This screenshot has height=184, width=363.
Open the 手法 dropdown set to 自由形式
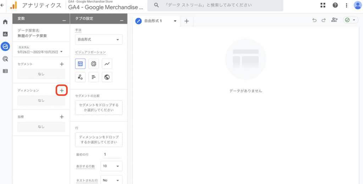pyautogui.click(x=99, y=40)
